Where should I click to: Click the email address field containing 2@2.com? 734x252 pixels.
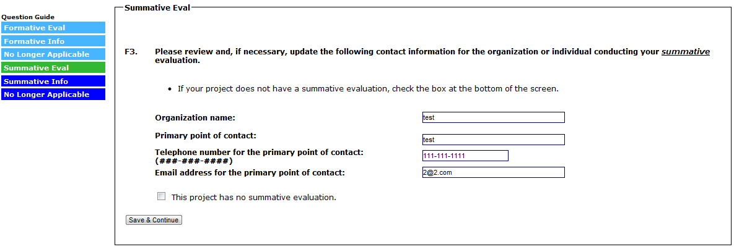[492, 172]
